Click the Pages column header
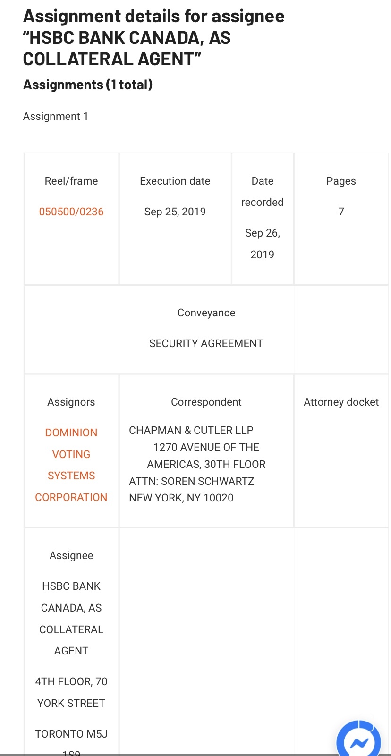391x756 pixels. coord(341,181)
